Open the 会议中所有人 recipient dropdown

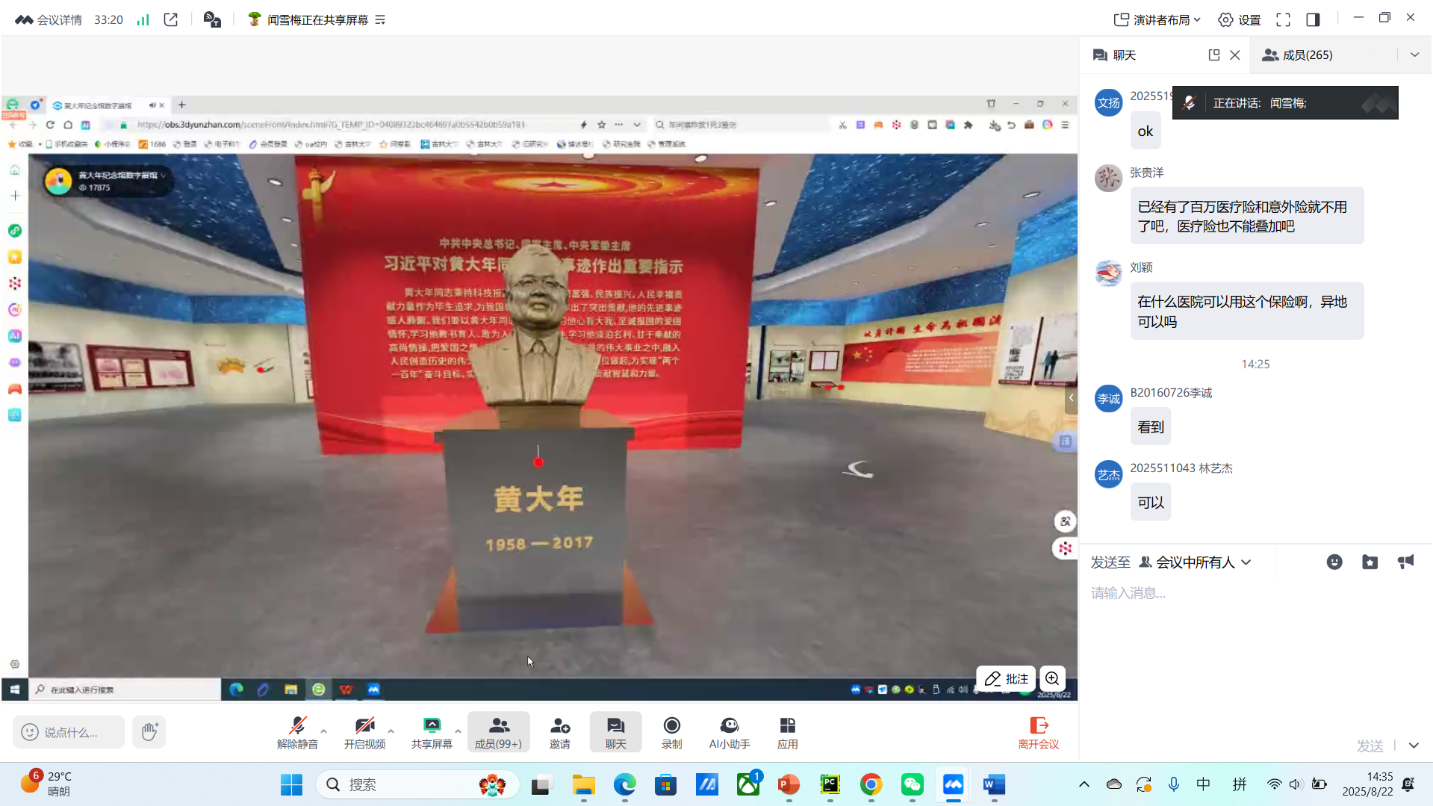point(1195,562)
